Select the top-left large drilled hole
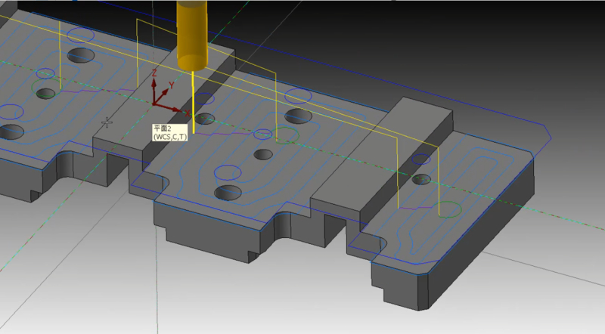Image resolution: width=605 pixels, height=334 pixels. pos(80,55)
